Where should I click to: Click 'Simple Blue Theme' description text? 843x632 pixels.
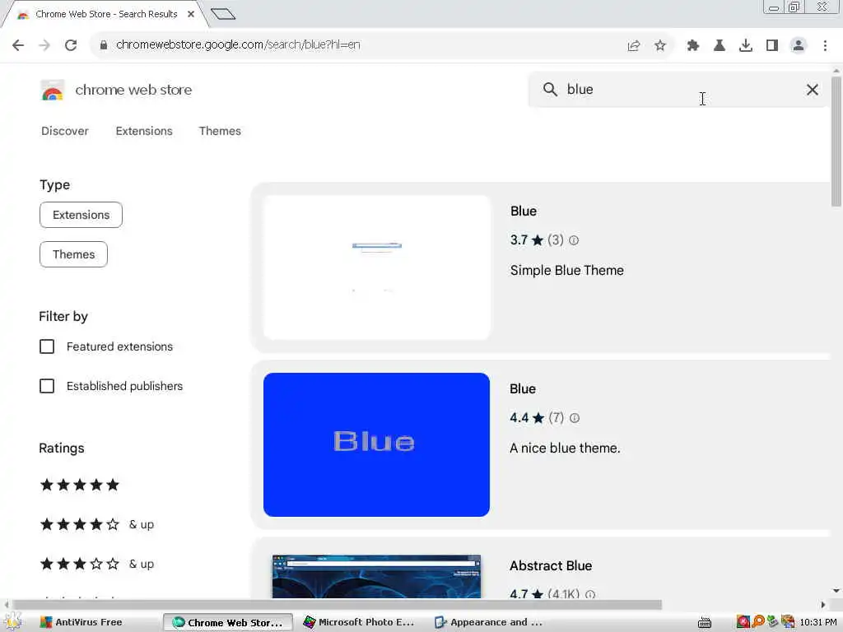click(x=567, y=270)
